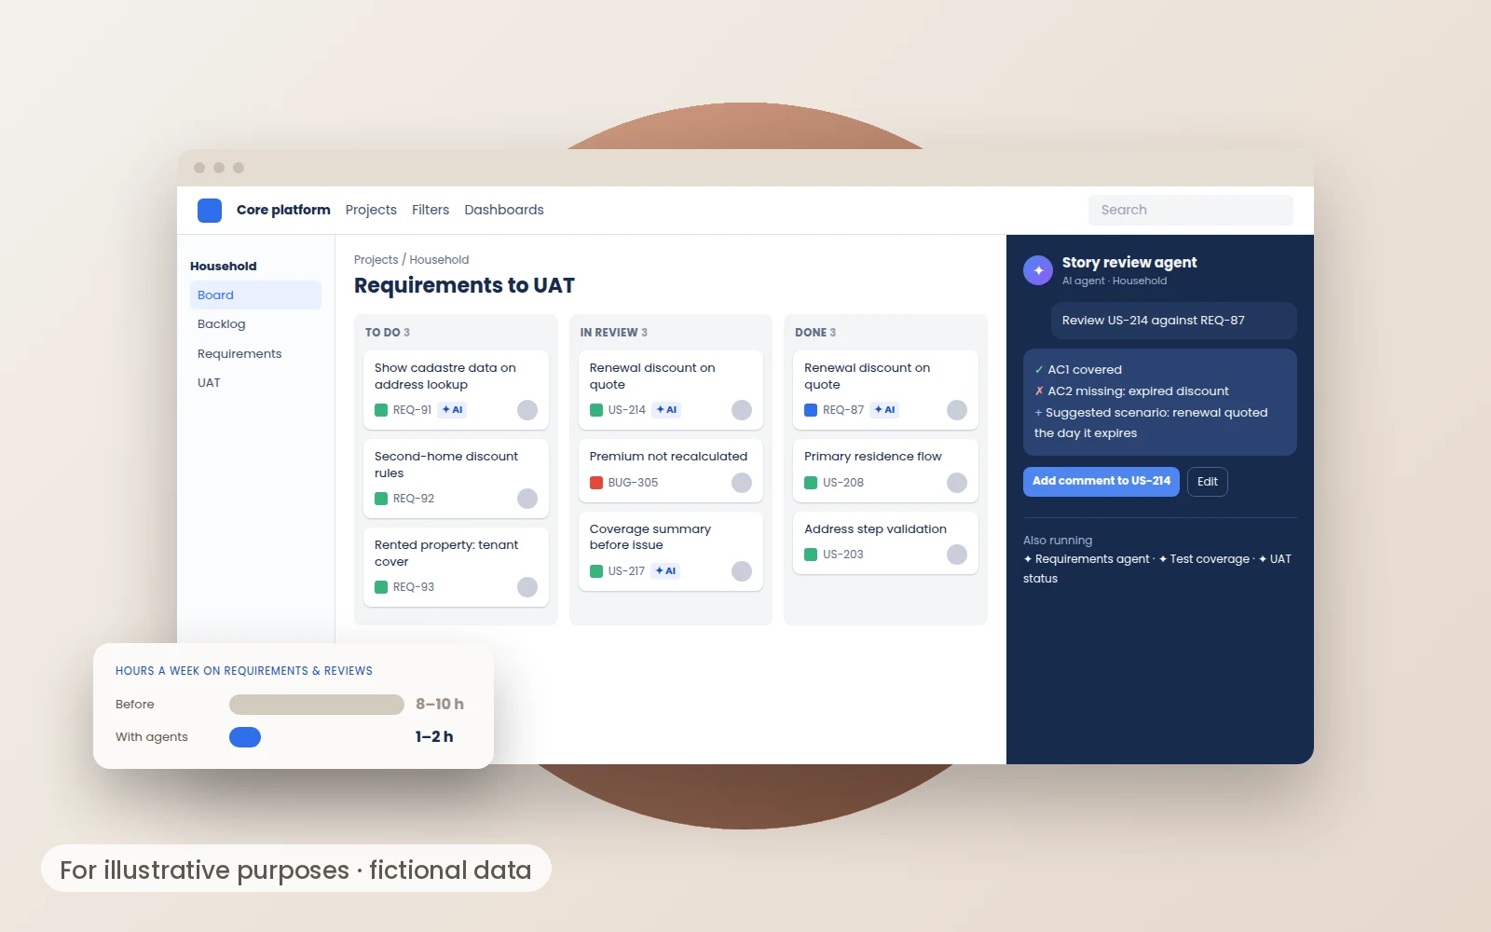Click the Review US-214 against REQ-87 message
This screenshot has height=932, width=1491.
coord(1174,321)
